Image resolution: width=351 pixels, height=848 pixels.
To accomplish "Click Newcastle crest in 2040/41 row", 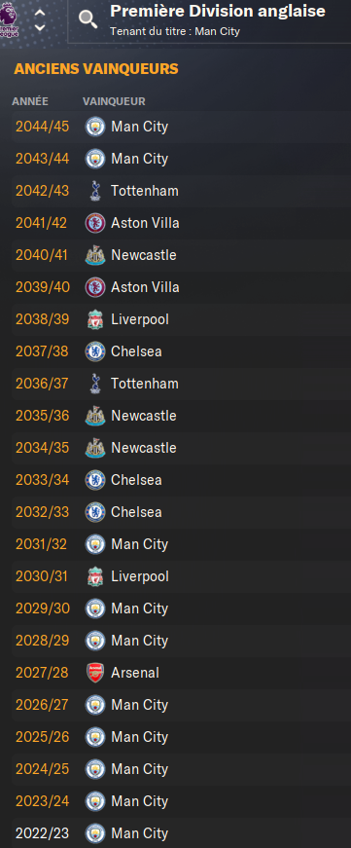I will tap(95, 255).
